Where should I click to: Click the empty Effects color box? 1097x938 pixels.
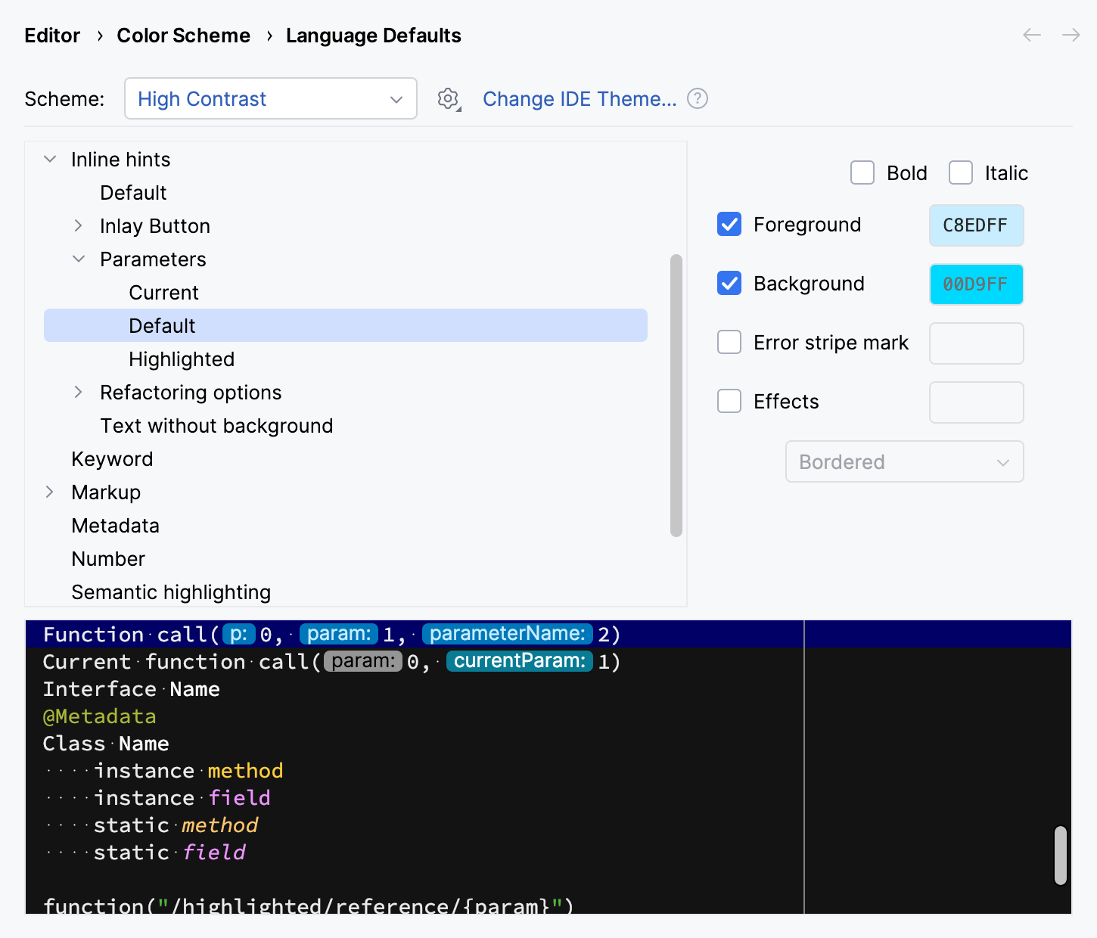pyautogui.click(x=976, y=402)
